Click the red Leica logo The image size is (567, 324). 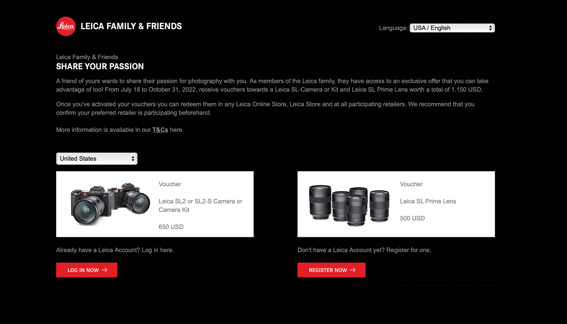[66, 26]
